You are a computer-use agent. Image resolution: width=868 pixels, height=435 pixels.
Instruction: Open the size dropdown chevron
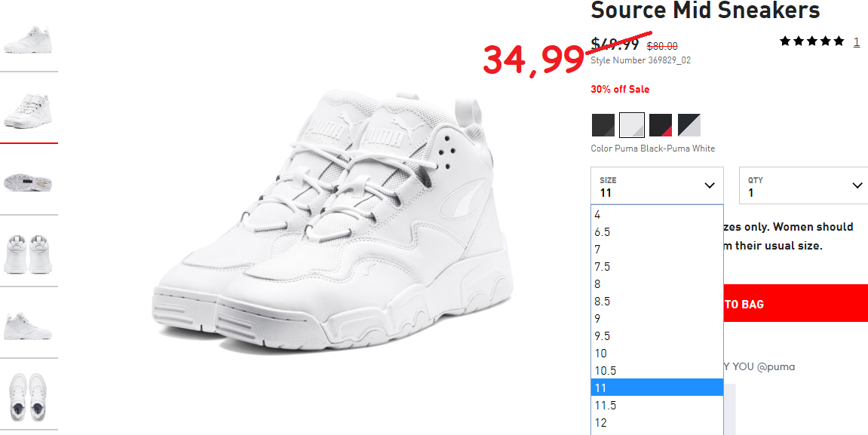(709, 185)
